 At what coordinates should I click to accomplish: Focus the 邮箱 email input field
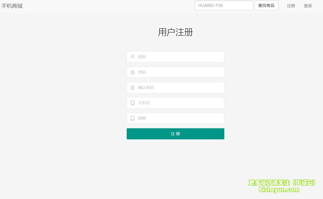(x=180, y=118)
